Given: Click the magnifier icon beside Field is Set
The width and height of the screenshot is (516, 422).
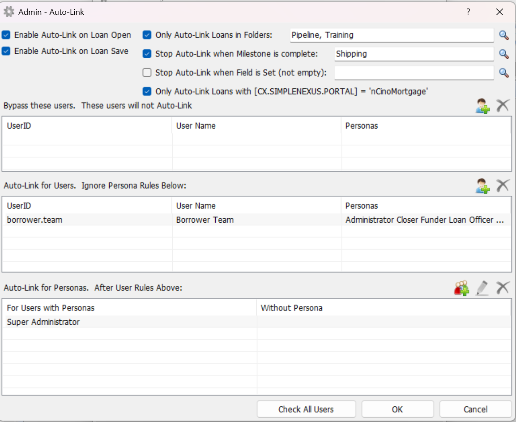Looking at the screenshot, I should click(x=504, y=73).
